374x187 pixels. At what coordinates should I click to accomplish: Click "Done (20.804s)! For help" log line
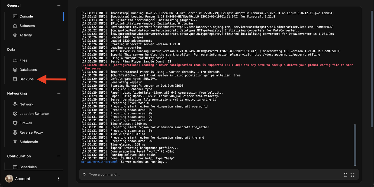[128, 158]
